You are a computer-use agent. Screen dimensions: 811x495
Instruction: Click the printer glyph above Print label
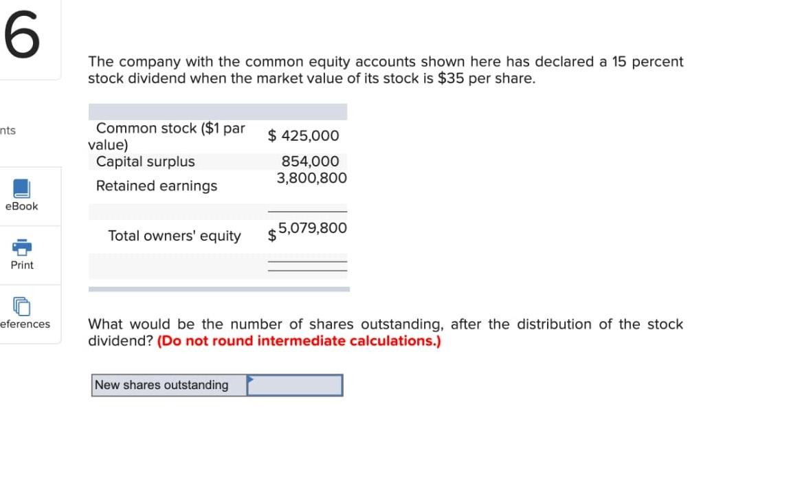(21, 247)
